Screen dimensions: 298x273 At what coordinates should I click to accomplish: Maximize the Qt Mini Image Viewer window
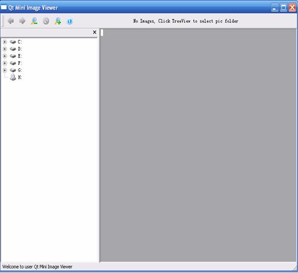(x=283, y=8)
